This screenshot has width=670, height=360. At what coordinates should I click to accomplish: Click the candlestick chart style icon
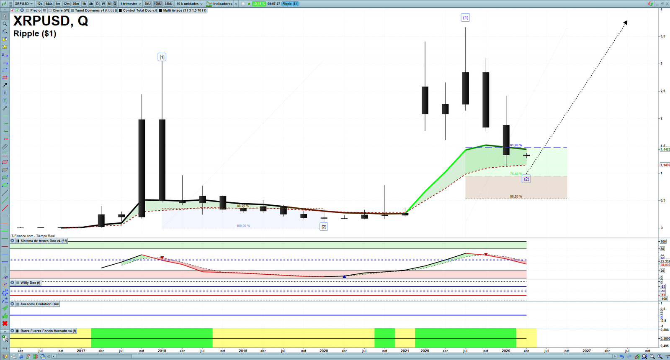tap(5, 4)
